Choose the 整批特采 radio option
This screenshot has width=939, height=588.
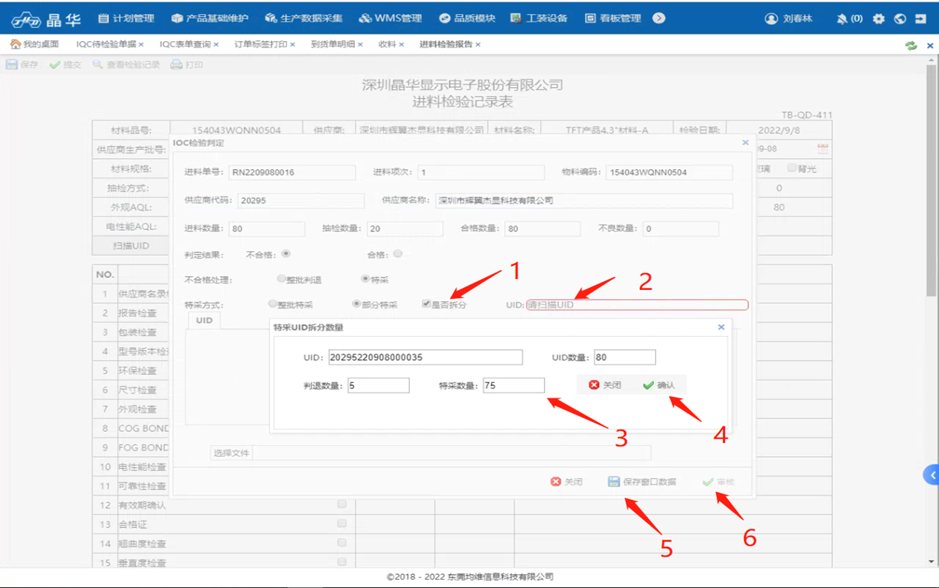[273, 304]
